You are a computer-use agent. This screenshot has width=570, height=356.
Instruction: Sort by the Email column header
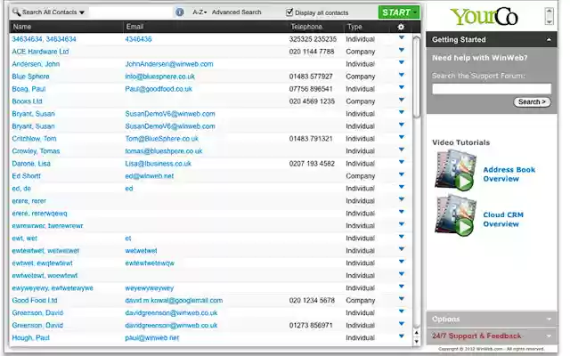tap(134, 27)
